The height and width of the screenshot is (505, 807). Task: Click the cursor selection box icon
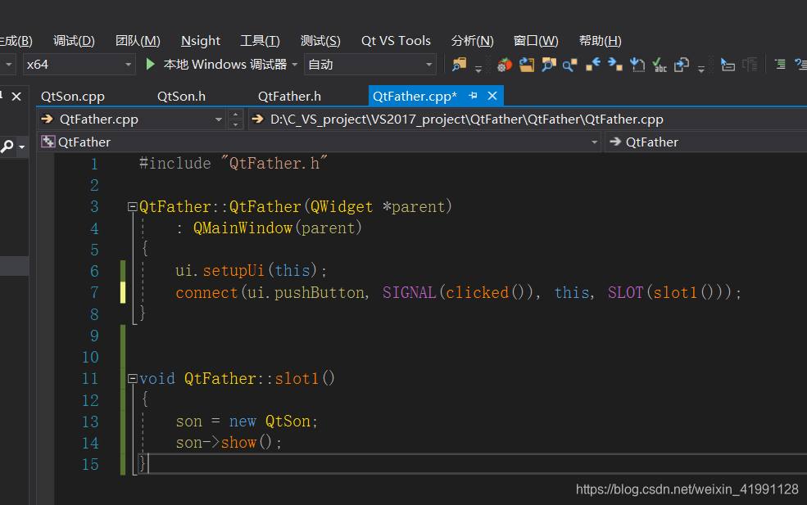coord(728,65)
